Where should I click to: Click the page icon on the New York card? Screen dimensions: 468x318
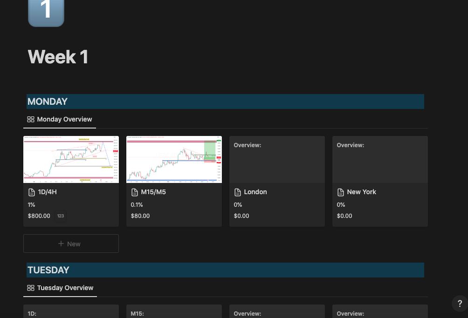coord(340,192)
